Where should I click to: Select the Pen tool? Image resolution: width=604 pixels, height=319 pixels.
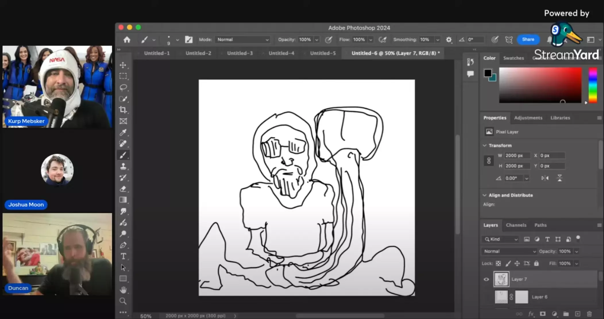pos(123,245)
